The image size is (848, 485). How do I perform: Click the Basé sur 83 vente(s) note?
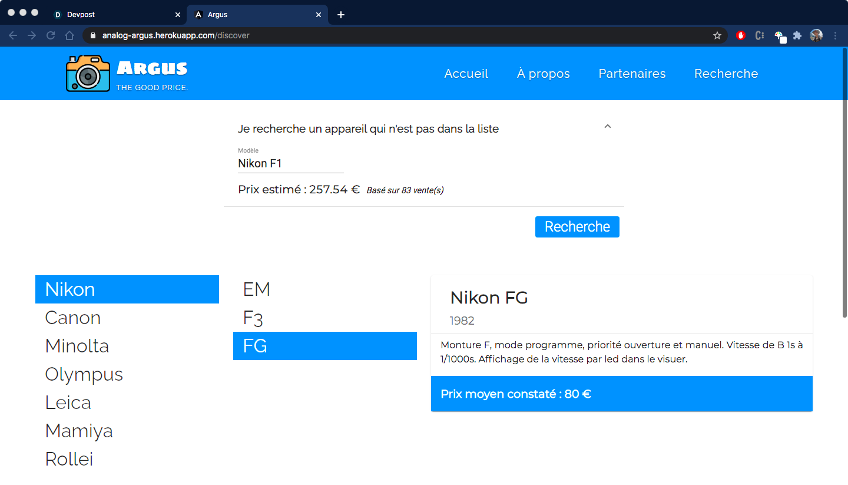click(x=405, y=190)
